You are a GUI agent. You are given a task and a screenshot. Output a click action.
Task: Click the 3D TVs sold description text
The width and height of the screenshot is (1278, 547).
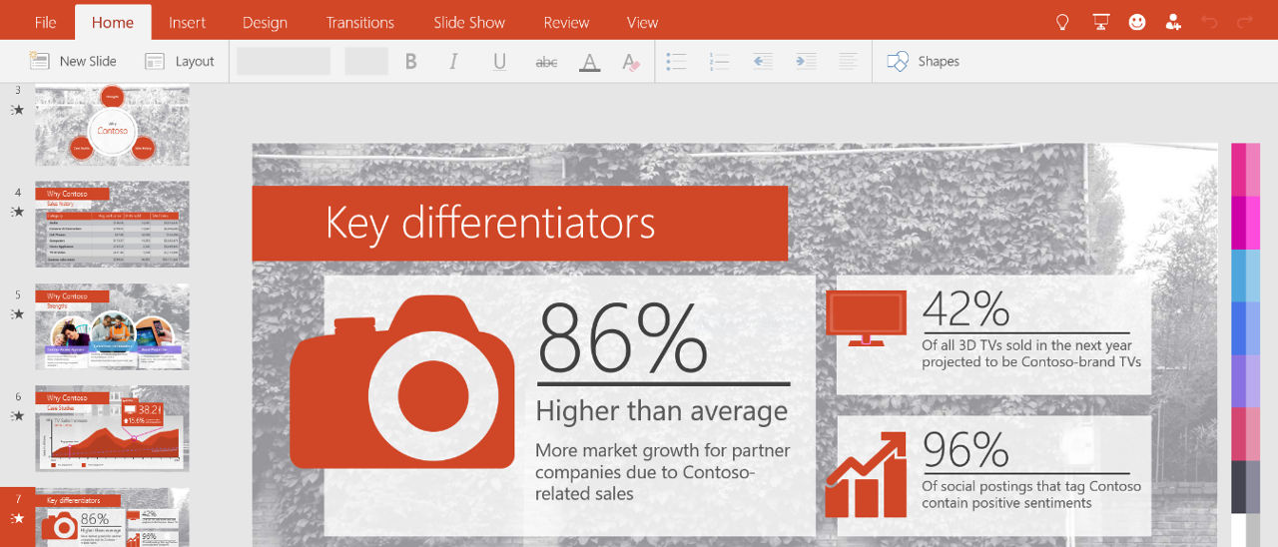click(1031, 353)
